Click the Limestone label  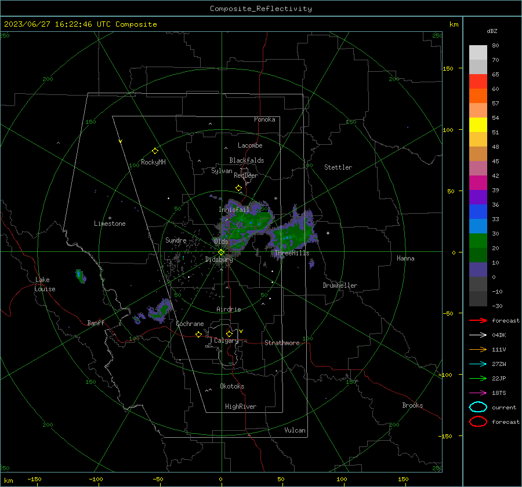[x=110, y=224]
